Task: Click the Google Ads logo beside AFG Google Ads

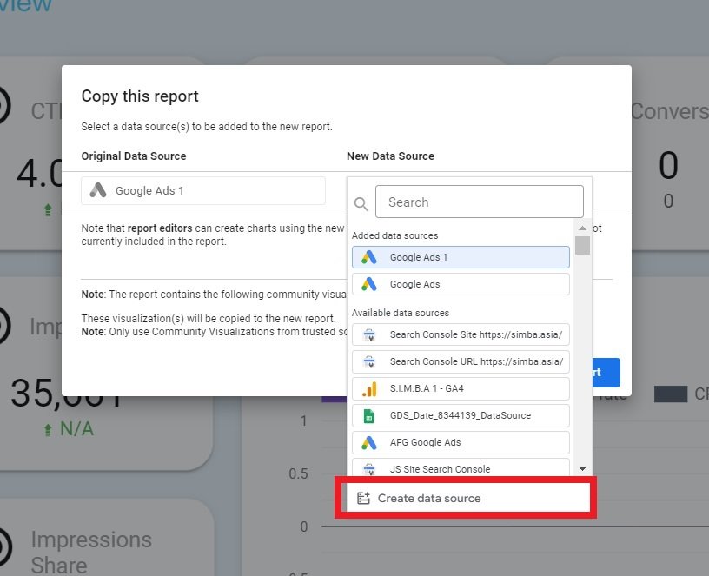Action: click(x=369, y=442)
